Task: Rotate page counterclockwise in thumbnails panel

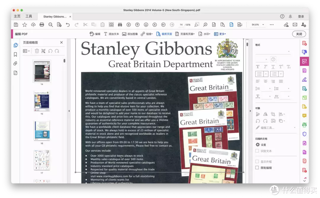Action: (x=50, y=51)
